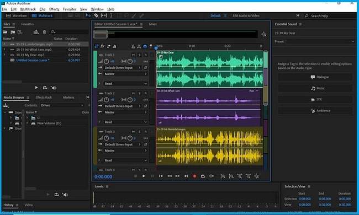Click the red Record button
This screenshot has width=359, height=215.
194,176
